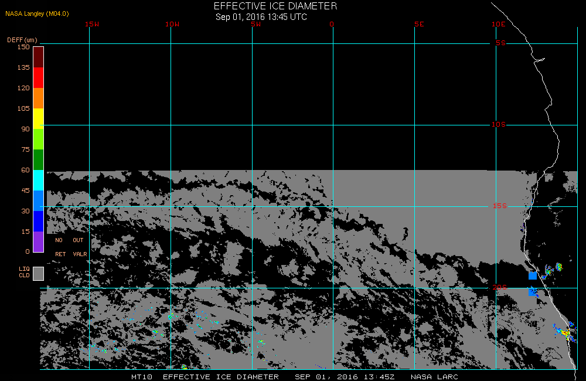Click the 105 scale value
This screenshot has height=381, width=586.
[x=23, y=109]
